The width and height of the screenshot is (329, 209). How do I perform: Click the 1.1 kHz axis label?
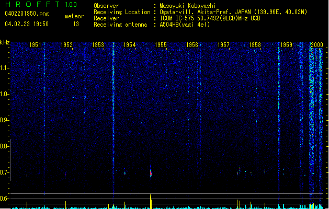(x=4, y=68)
